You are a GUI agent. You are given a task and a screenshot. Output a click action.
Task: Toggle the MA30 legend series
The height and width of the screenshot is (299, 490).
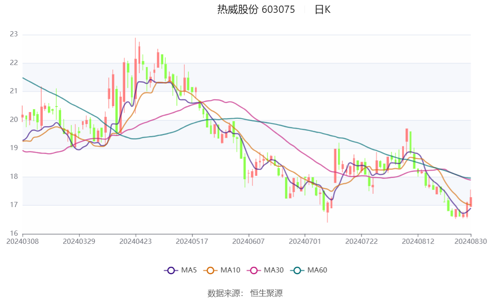(265, 270)
